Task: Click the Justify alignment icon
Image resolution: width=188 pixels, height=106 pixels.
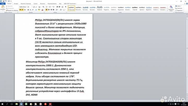Action: pos(53,10)
